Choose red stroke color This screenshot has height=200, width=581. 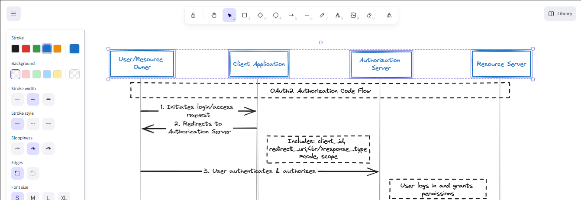pyautogui.click(x=26, y=49)
